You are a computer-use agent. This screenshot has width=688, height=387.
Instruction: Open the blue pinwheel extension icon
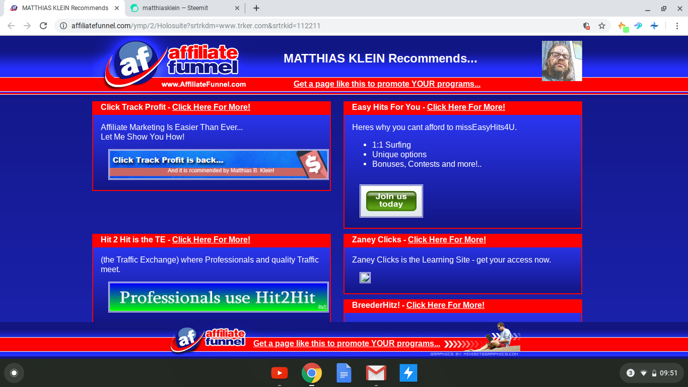point(654,26)
